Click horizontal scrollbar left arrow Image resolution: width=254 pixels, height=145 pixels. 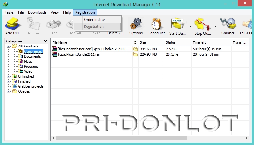(x=53, y=138)
